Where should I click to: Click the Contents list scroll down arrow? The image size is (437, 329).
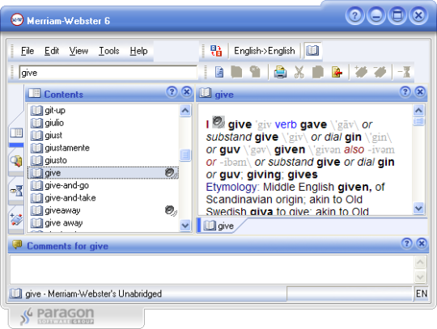(185, 226)
